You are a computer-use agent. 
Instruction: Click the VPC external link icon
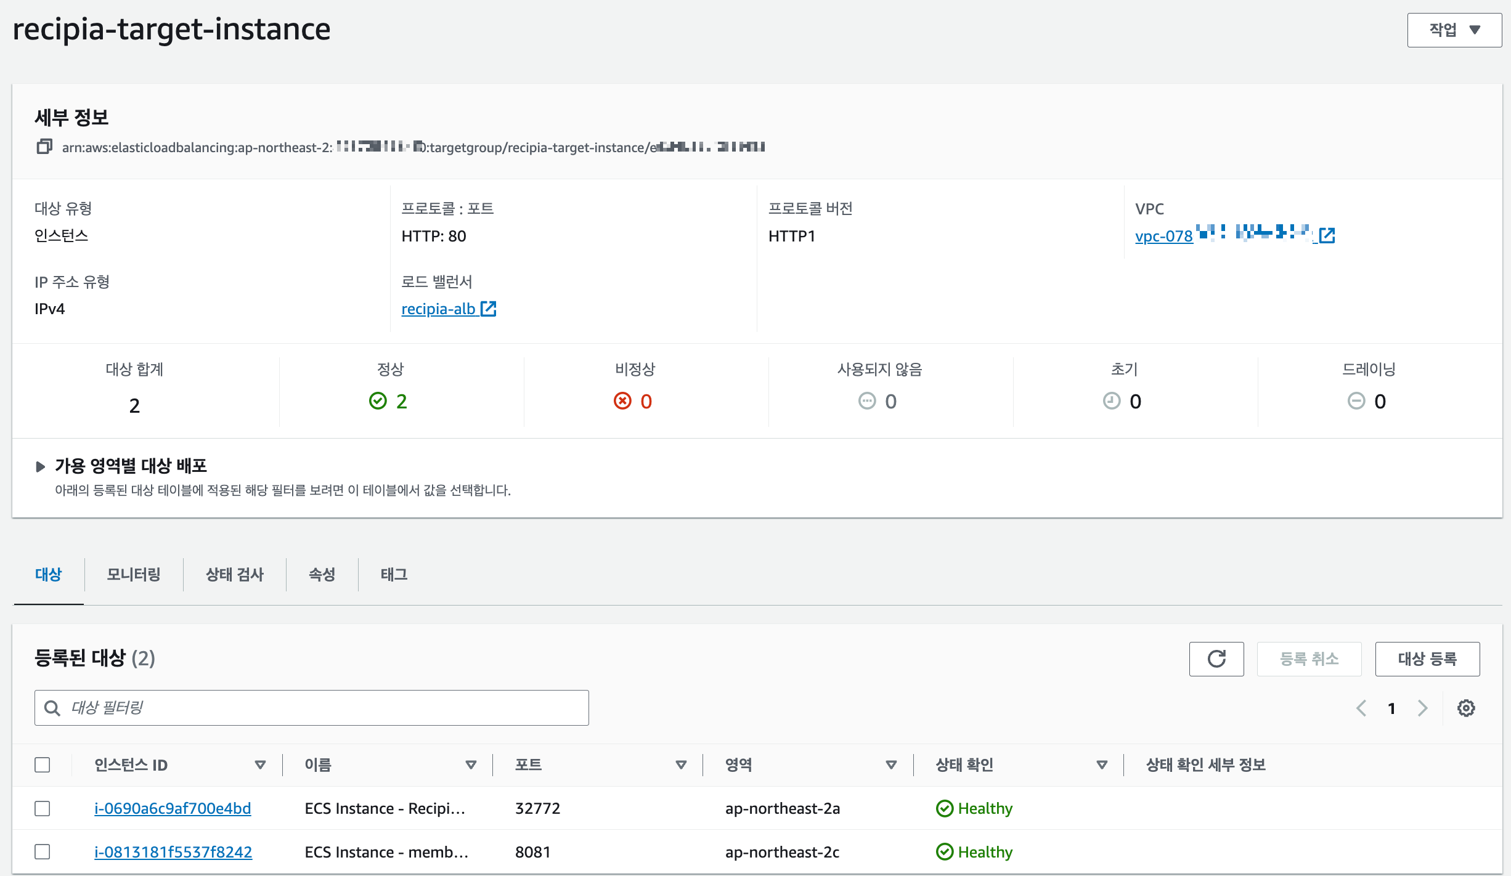(x=1327, y=235)
